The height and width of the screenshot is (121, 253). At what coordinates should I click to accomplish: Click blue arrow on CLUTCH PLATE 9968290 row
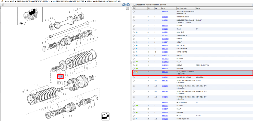(x=137, y=49)
